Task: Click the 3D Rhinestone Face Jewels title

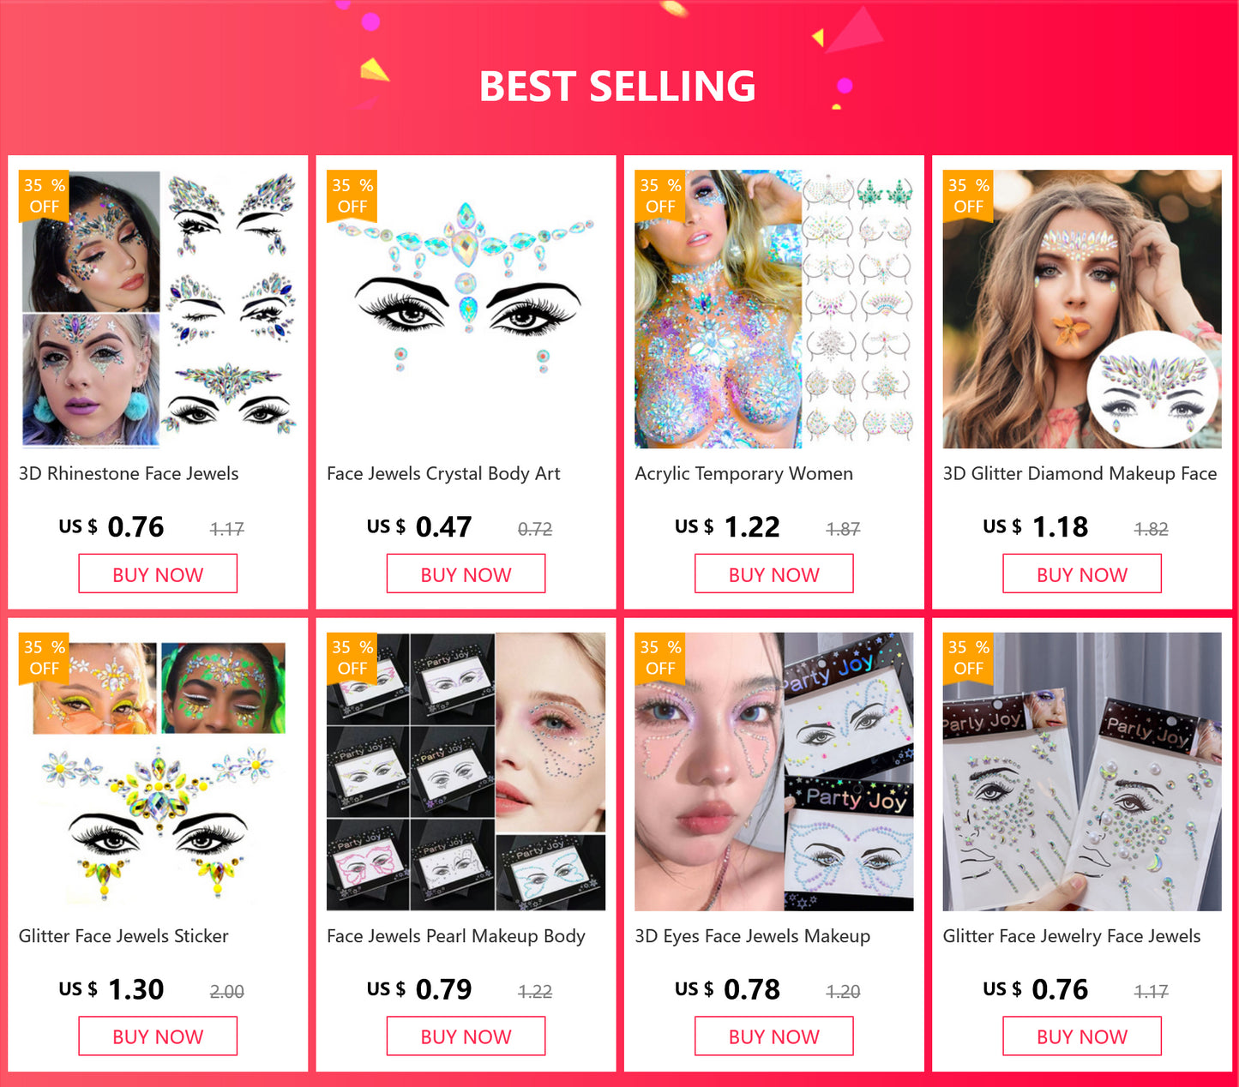Action: (129, 473)
